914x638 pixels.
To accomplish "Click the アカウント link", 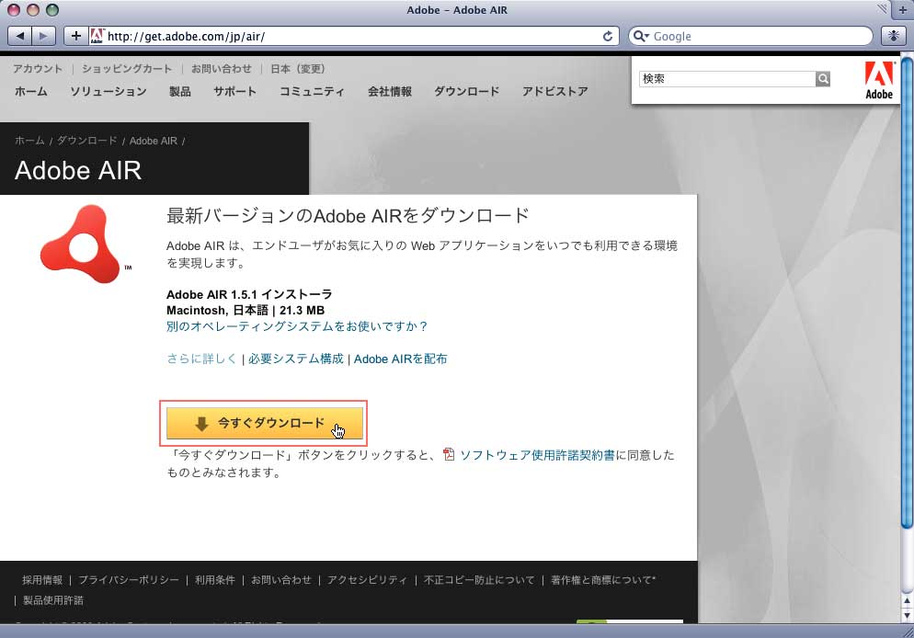I will [x=38, y=69].
